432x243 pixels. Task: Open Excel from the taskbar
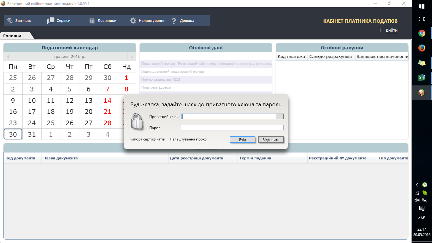tap(422, 78)
